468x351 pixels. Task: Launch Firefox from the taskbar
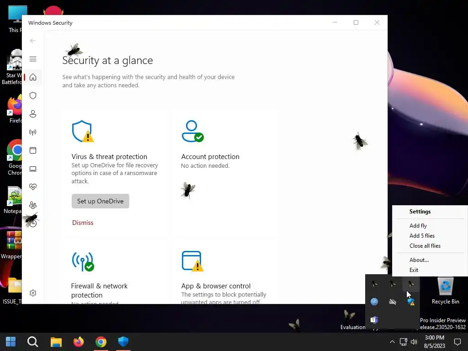[x=79, y=342]
